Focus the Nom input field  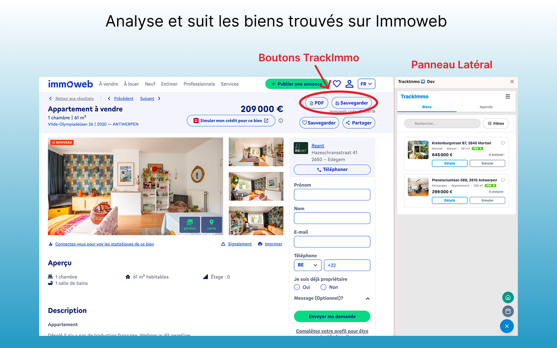coord(332,218)
